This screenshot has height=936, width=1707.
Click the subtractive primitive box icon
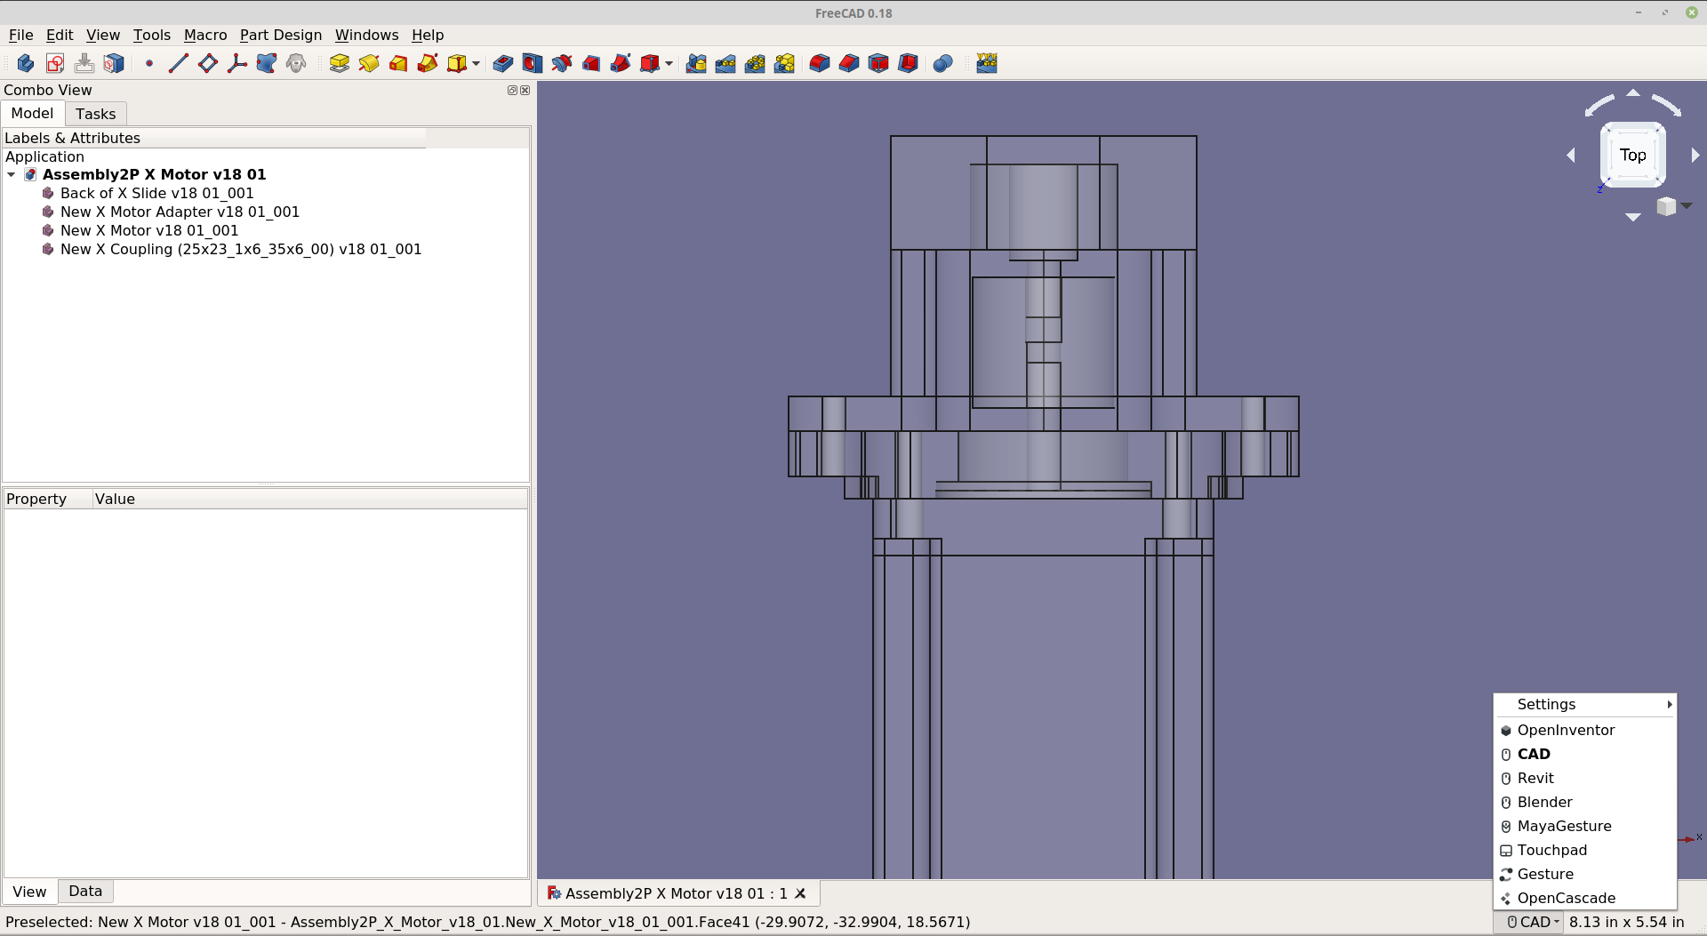650,63
